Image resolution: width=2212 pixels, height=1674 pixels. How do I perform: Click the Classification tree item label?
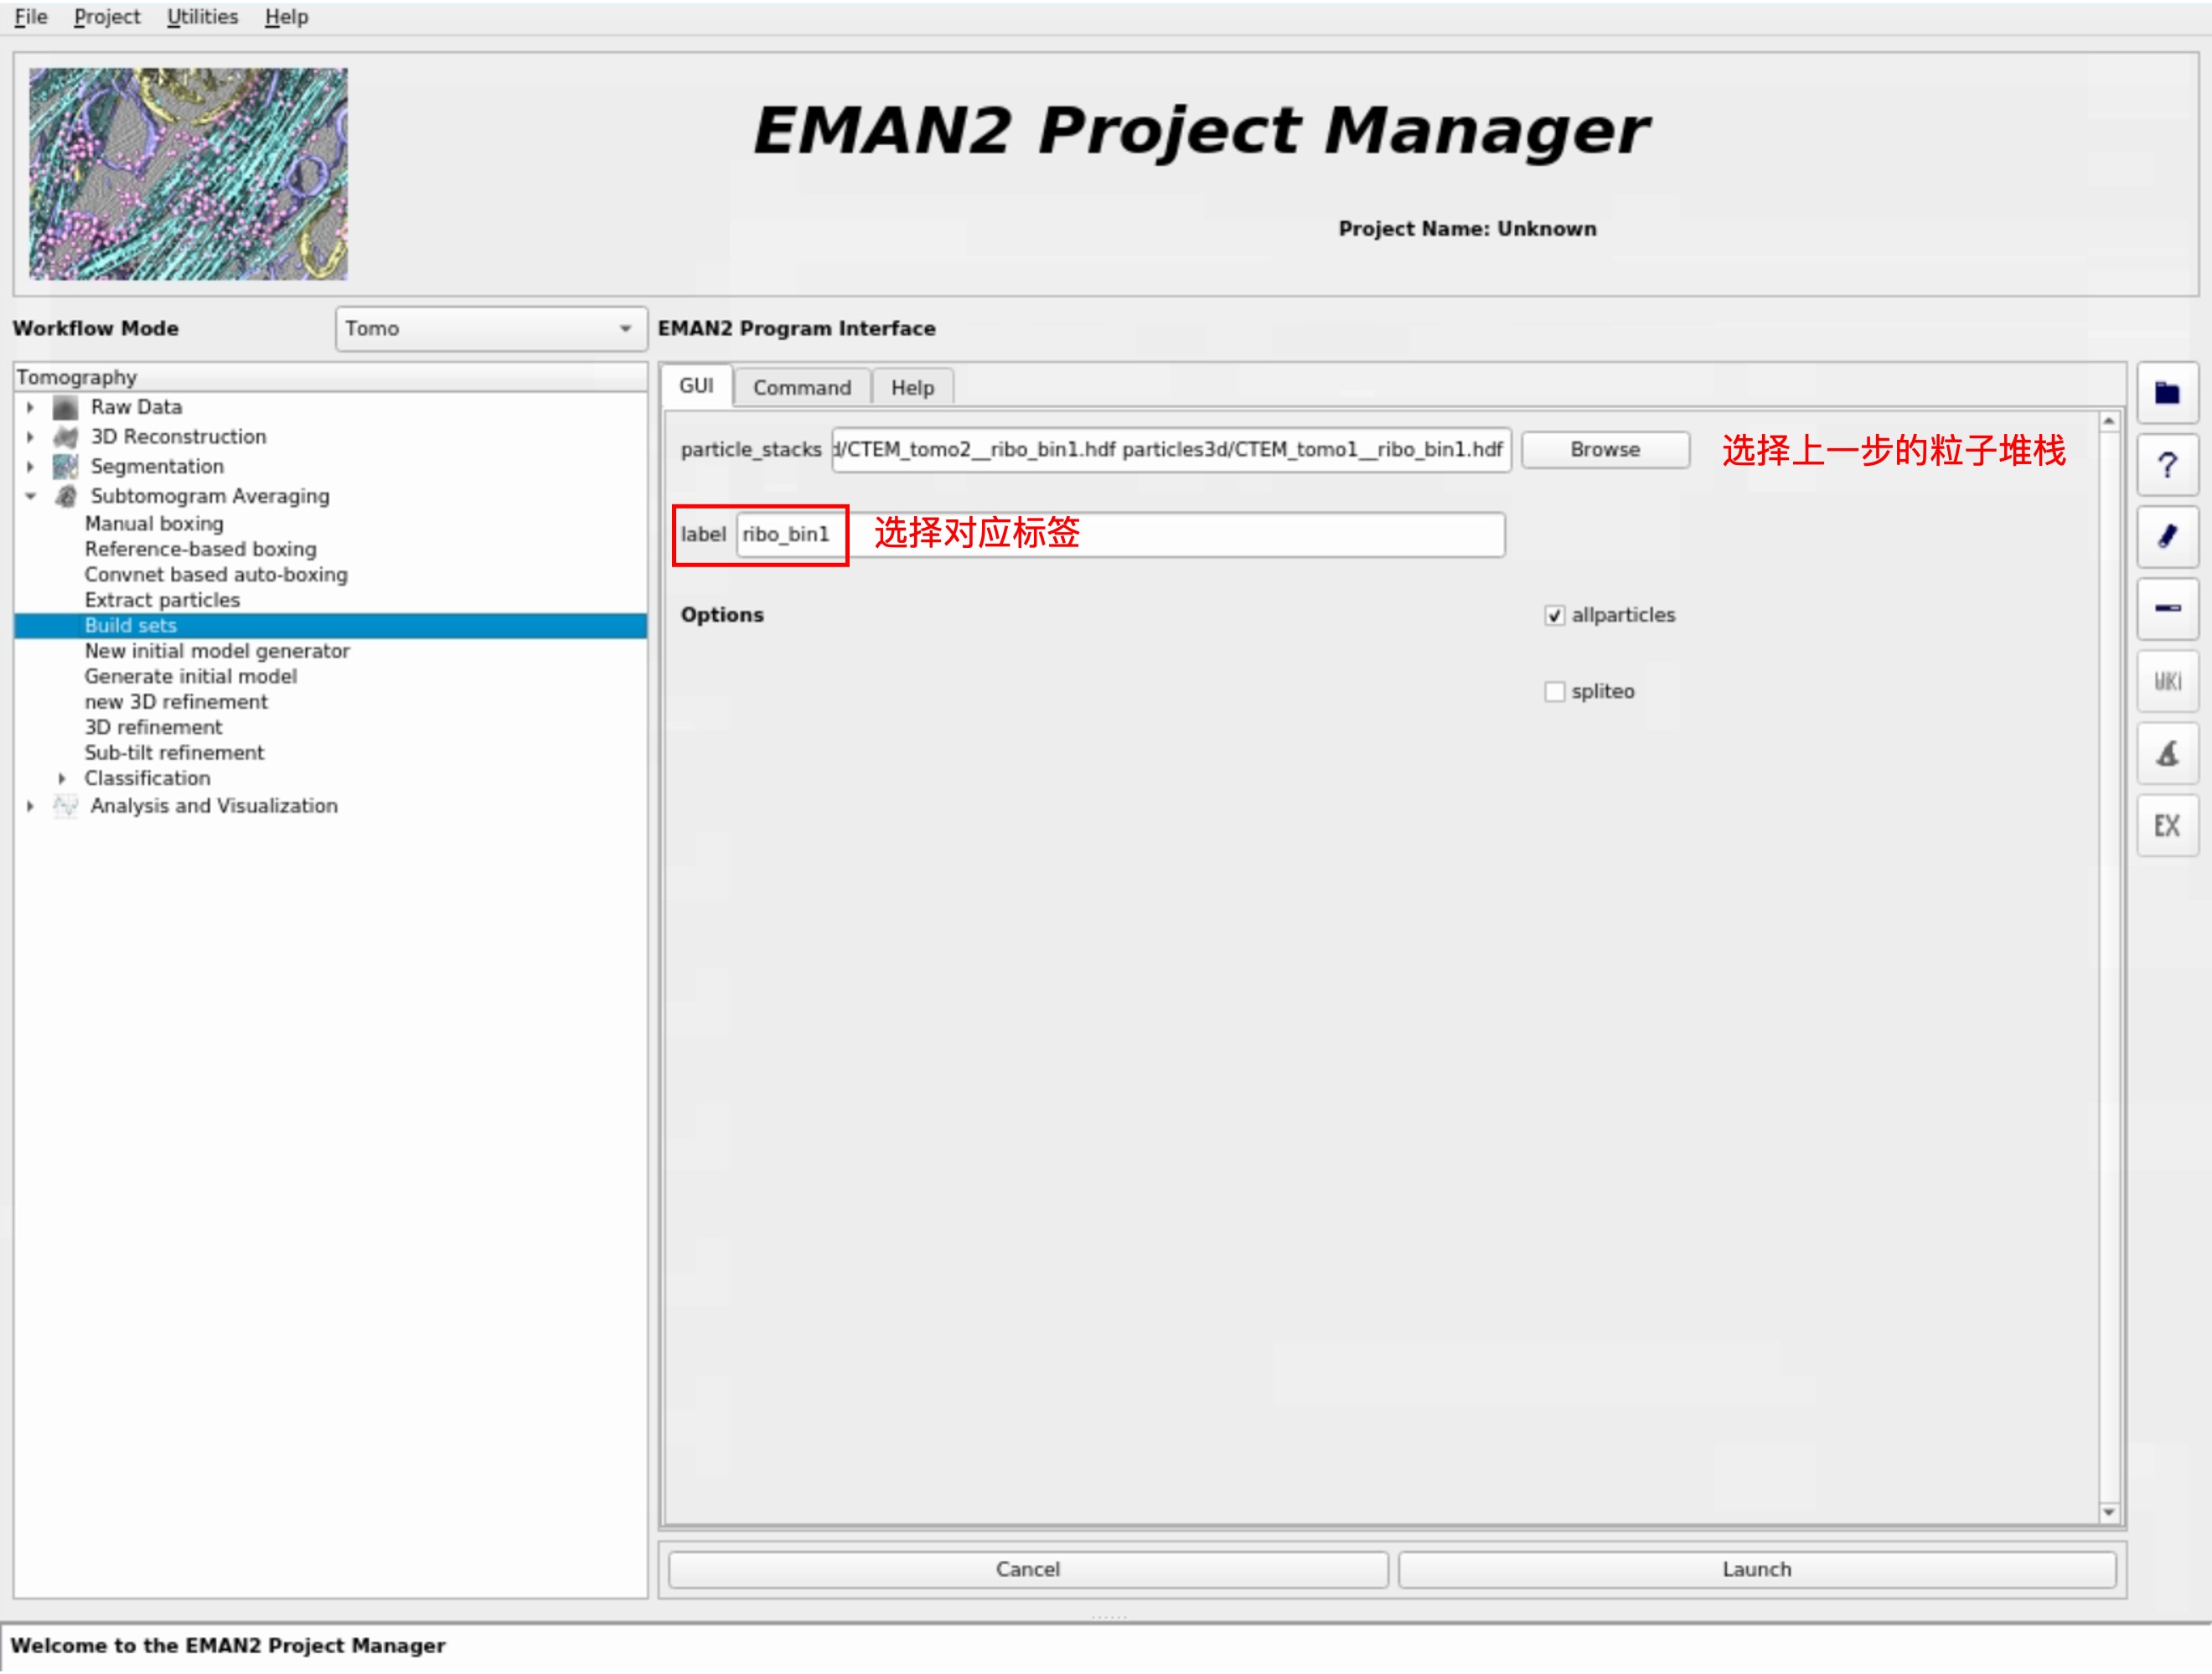click(147, 779)
